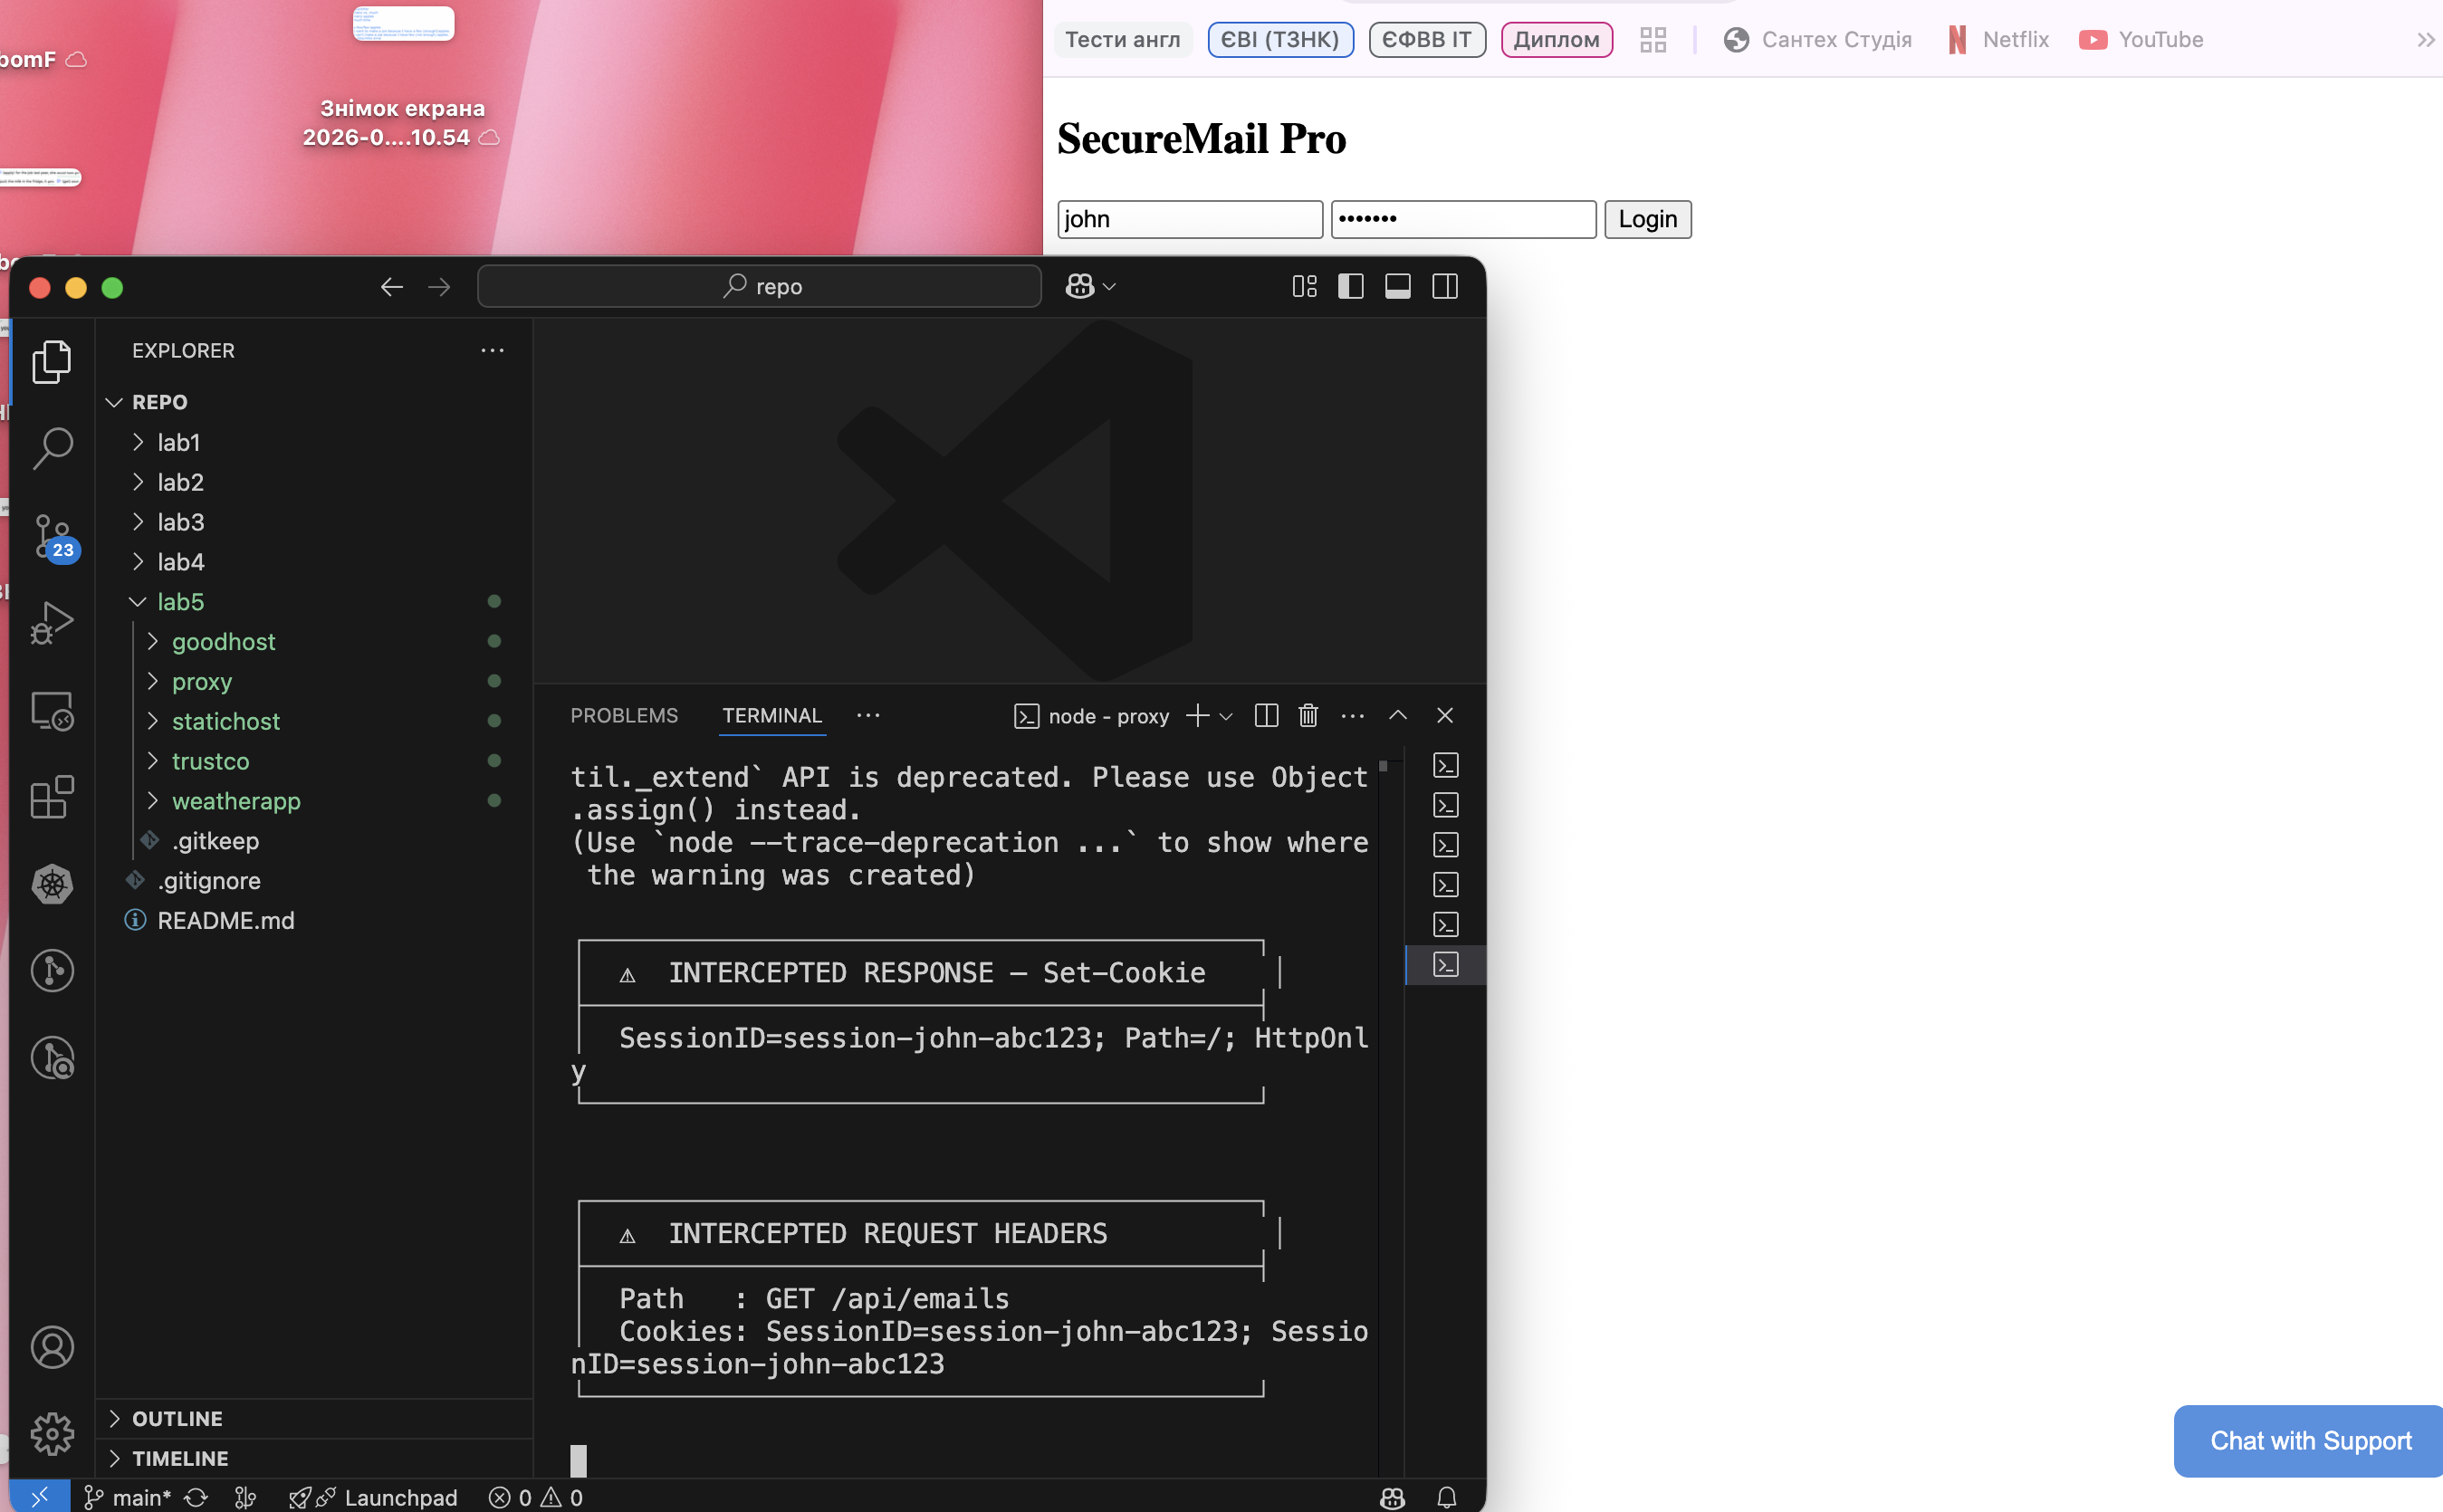Create a new terminal with plus icon

tap(1197, 716)
